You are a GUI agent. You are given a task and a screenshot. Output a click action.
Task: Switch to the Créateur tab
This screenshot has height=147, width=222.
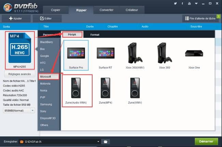coord(132,10)
